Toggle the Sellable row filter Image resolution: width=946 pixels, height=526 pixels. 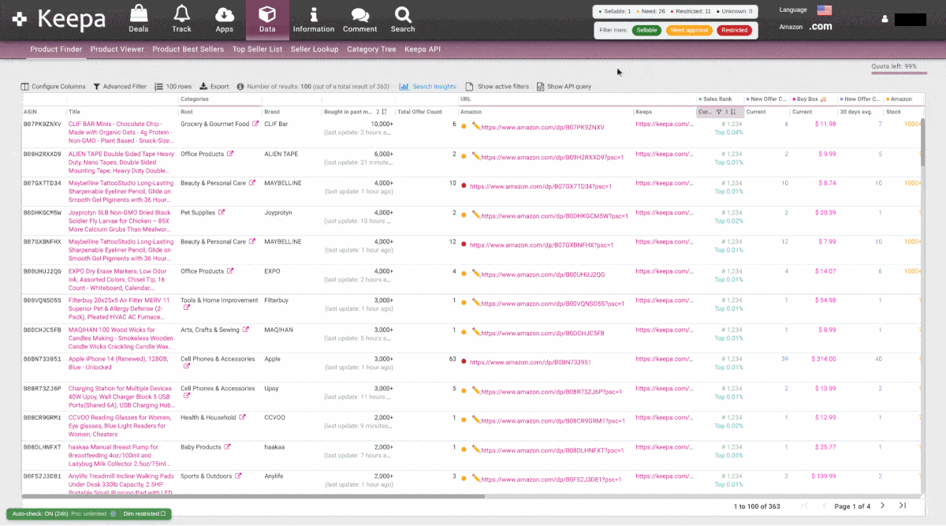tap(646, 30)
